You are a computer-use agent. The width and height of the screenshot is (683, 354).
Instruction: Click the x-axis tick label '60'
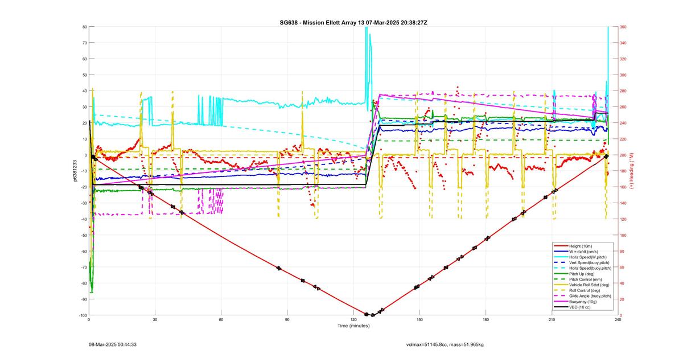pyautogui.click(x=221, y=320)
